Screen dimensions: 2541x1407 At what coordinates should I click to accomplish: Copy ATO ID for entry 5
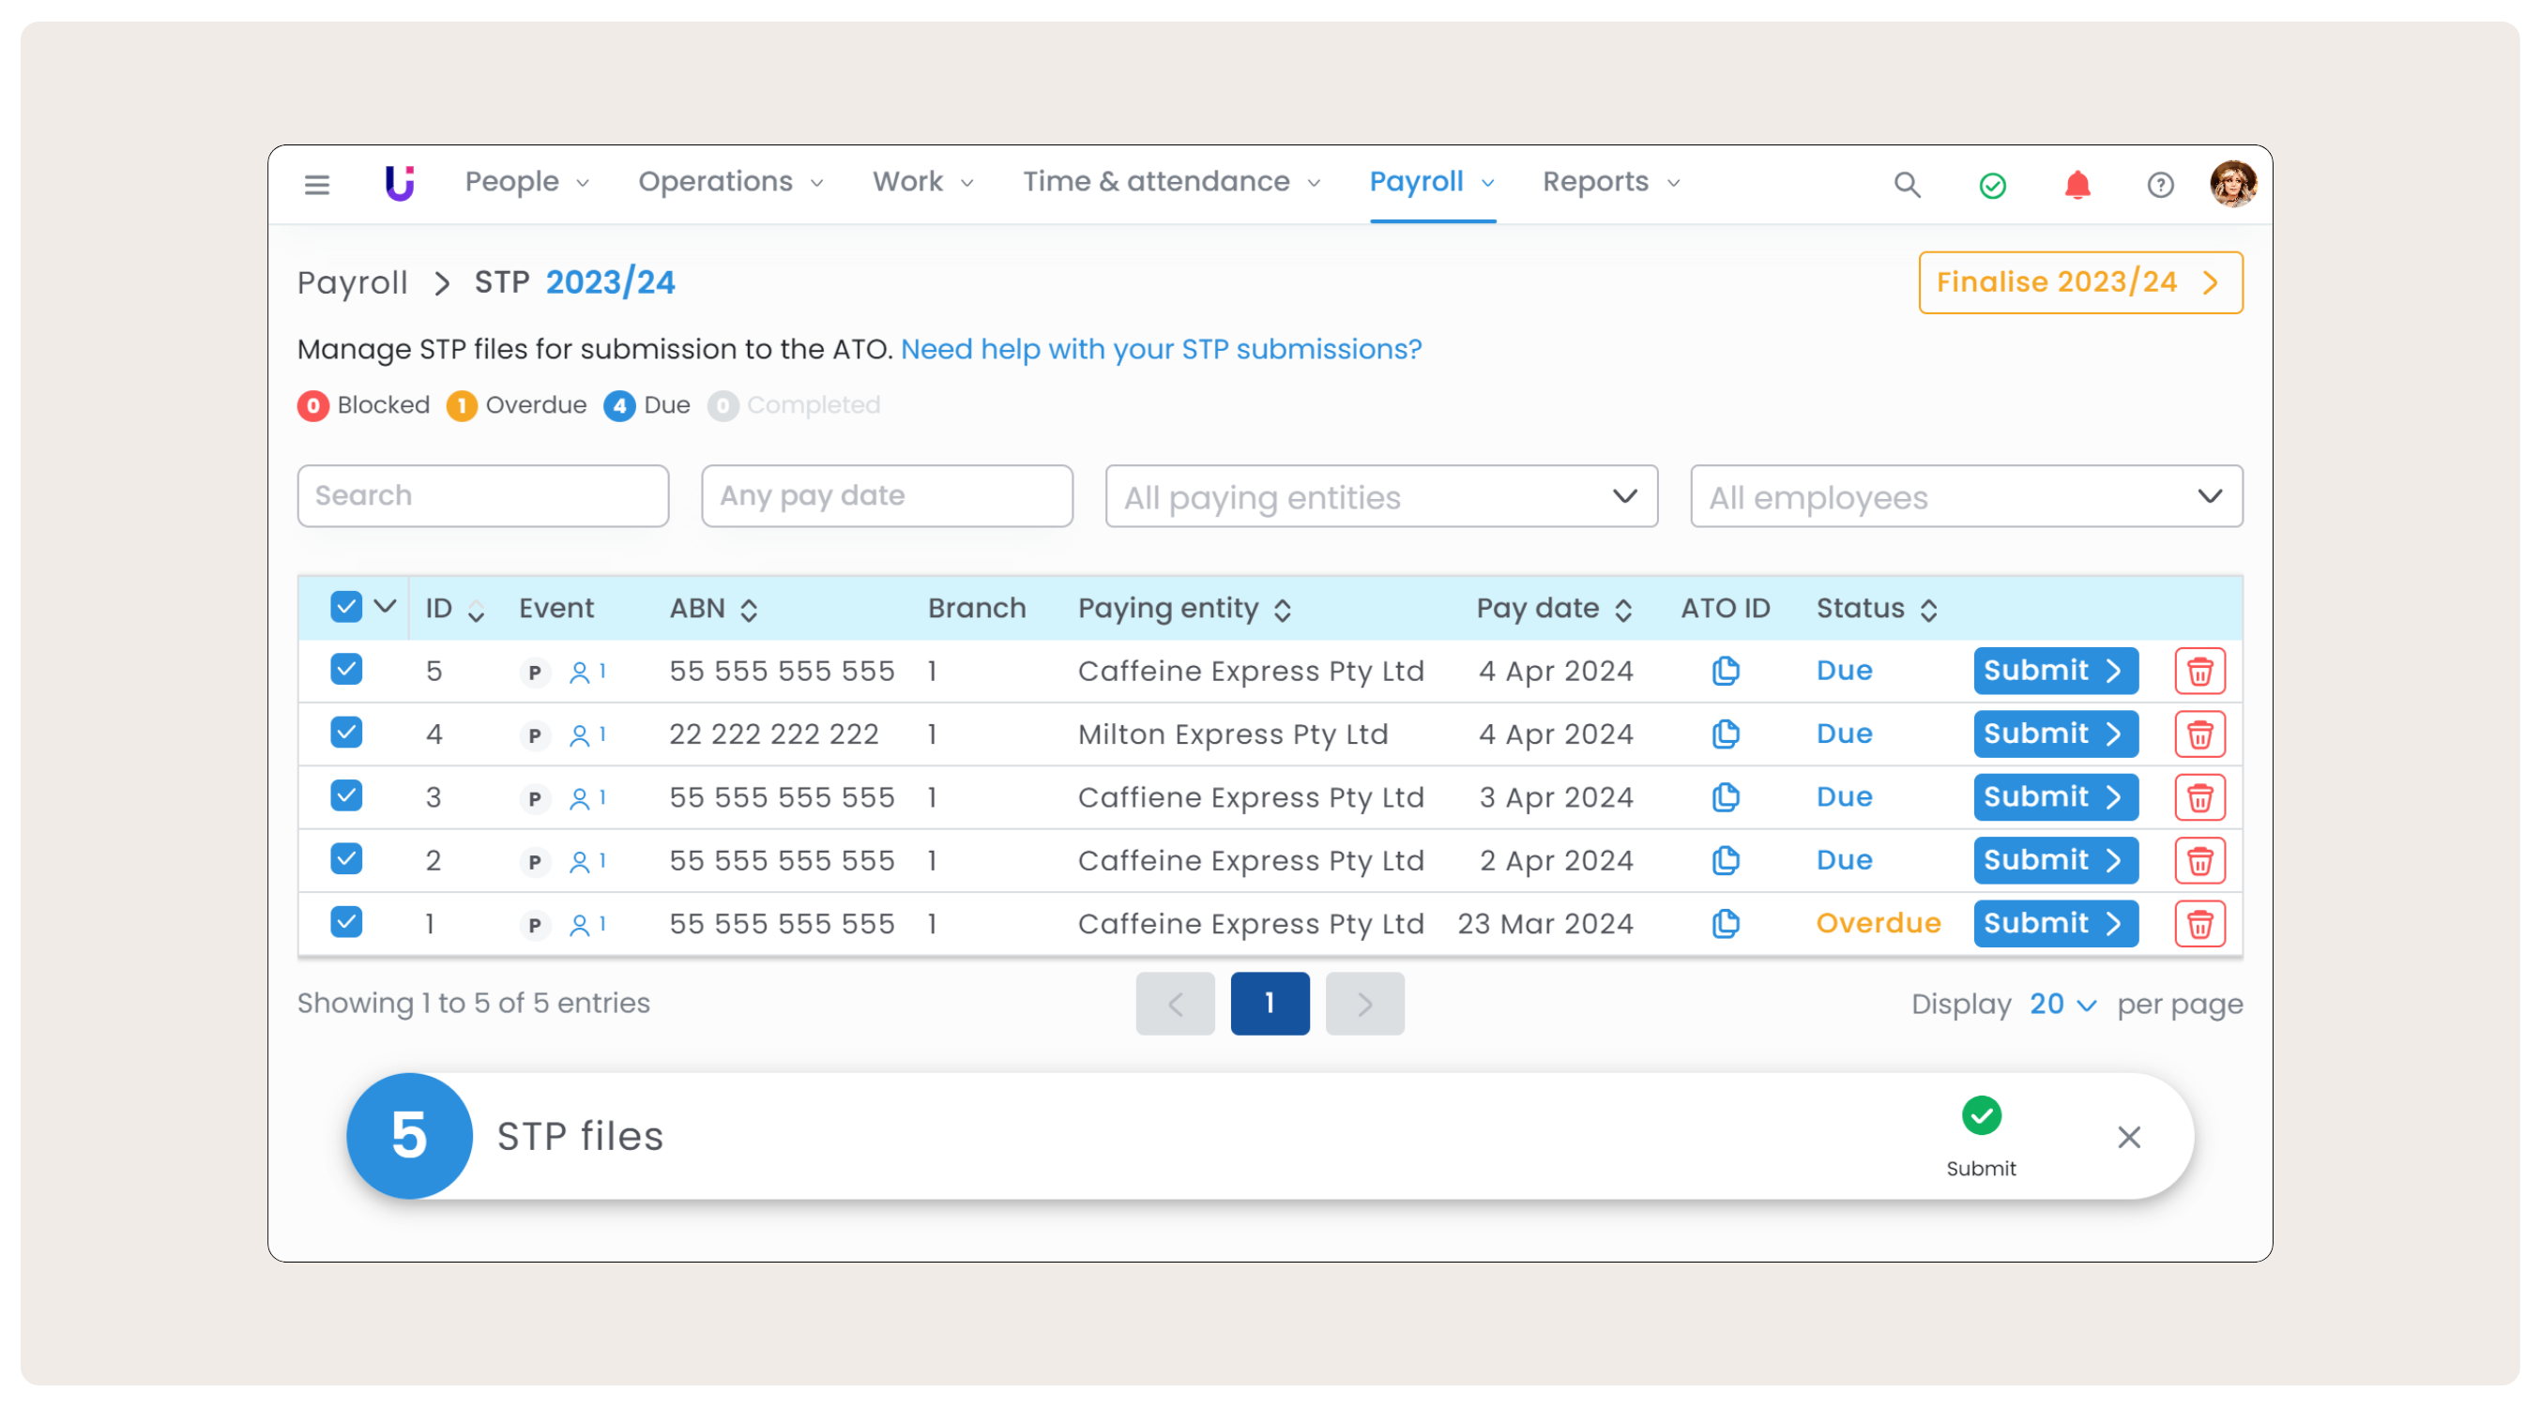click(1725, 671)
